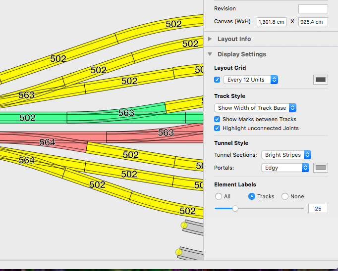
Task: Collapse the Display Settings section
Action: pyautogui.click(x=210, y=54)
